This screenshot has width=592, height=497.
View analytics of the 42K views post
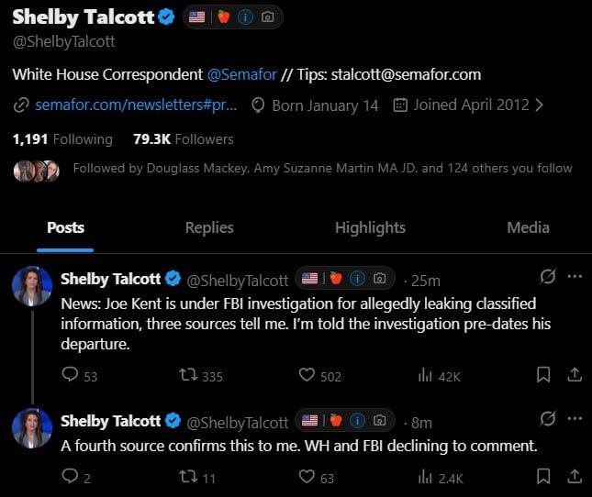(x=426, y=375)
